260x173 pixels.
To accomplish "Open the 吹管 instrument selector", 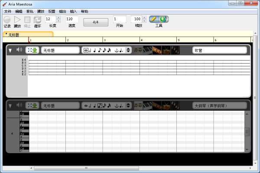I will (x=219, y=50).
